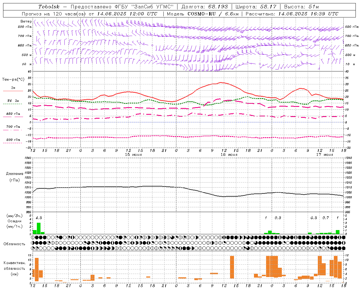Select the ФГБУ "ЗапСиб УГМС" provider text

[144, 7]
